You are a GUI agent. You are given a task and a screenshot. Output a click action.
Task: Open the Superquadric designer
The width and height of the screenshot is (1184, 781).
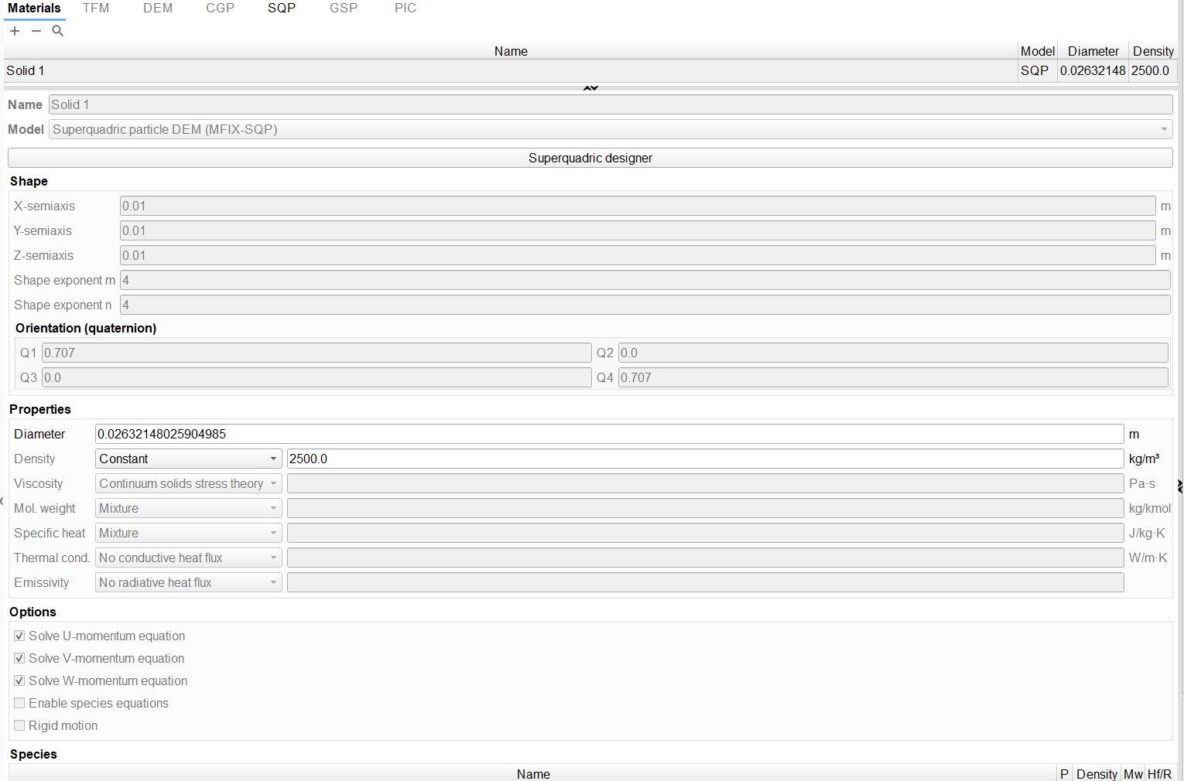590,158
